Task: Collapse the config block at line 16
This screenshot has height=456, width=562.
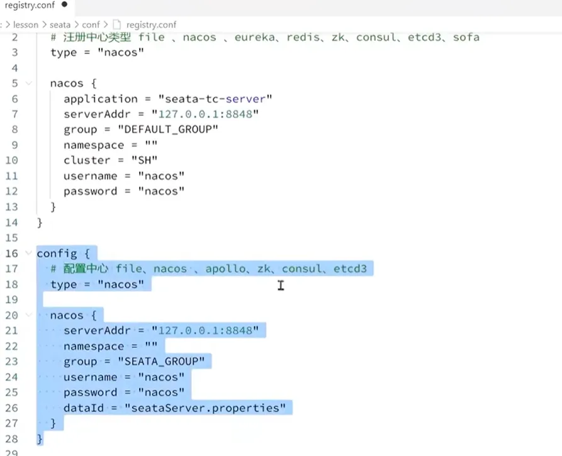Action: 29,253
